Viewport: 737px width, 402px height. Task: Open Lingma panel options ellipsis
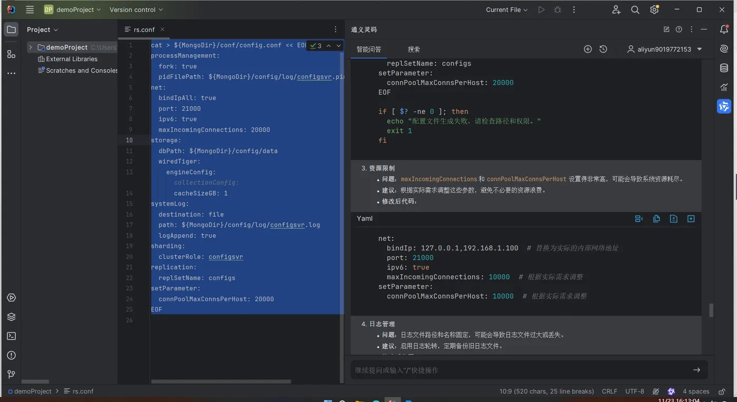[x=692, y=29]
